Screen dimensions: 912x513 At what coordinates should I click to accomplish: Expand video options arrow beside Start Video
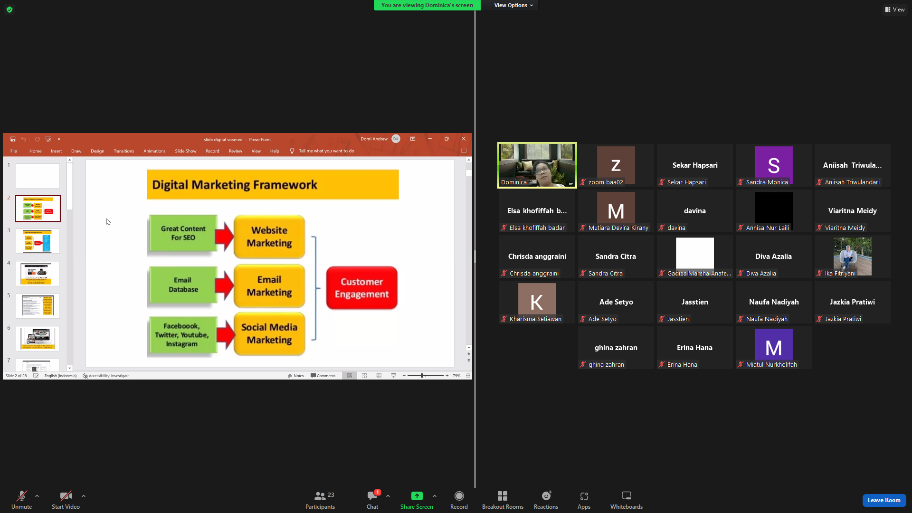click(x=84, y=496)
